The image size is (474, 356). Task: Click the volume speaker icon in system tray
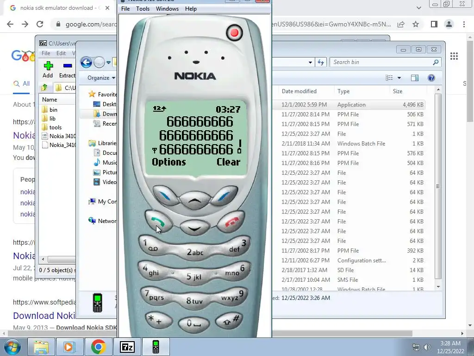pos(427,347)
